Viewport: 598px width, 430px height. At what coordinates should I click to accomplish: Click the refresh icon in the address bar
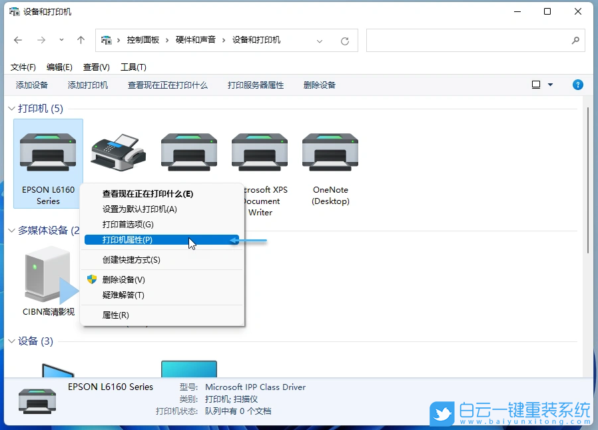pyautogui.click(x=344, y=40)
